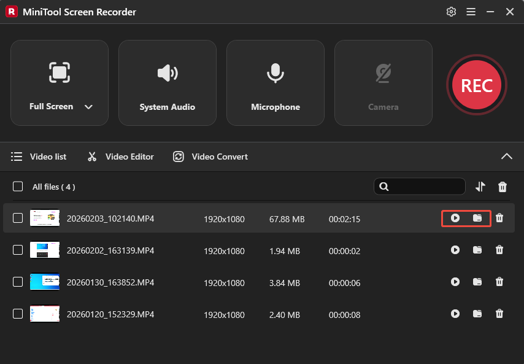Image resolution: width=524 pixels, height=364 pixels.
Task: Select the checkbox for 20260203_102140.MP4
Action: [18, 218]
